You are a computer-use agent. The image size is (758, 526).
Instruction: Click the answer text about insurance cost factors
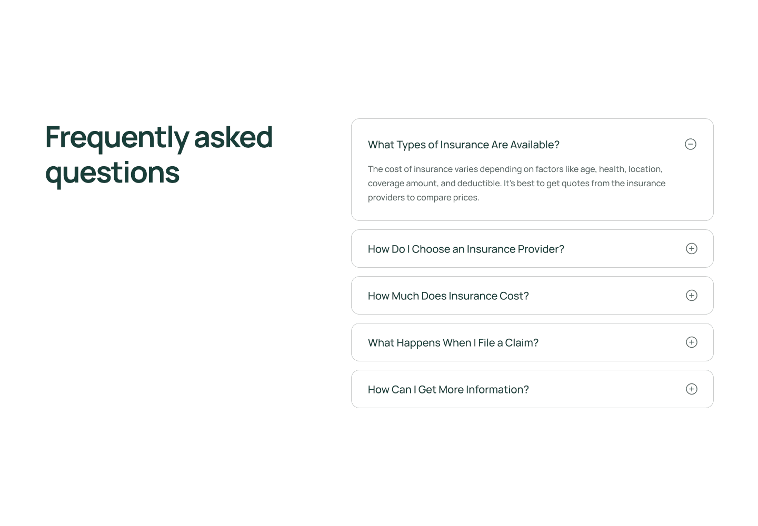click(x=516, y=183)
